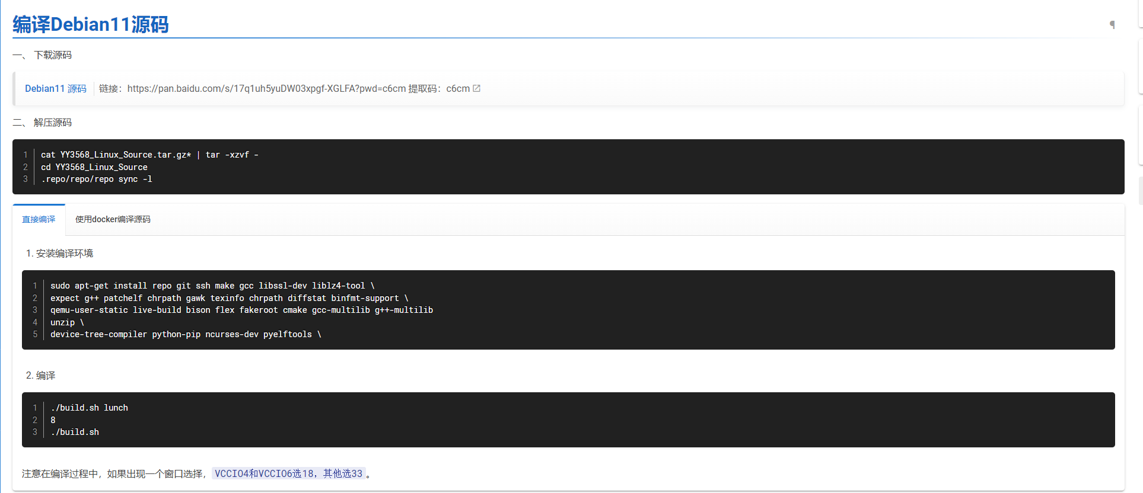Viewport: 1143px width, 493px height.
Task: Click the 'unzip \' line in install block
Action: tap(67, 322)
